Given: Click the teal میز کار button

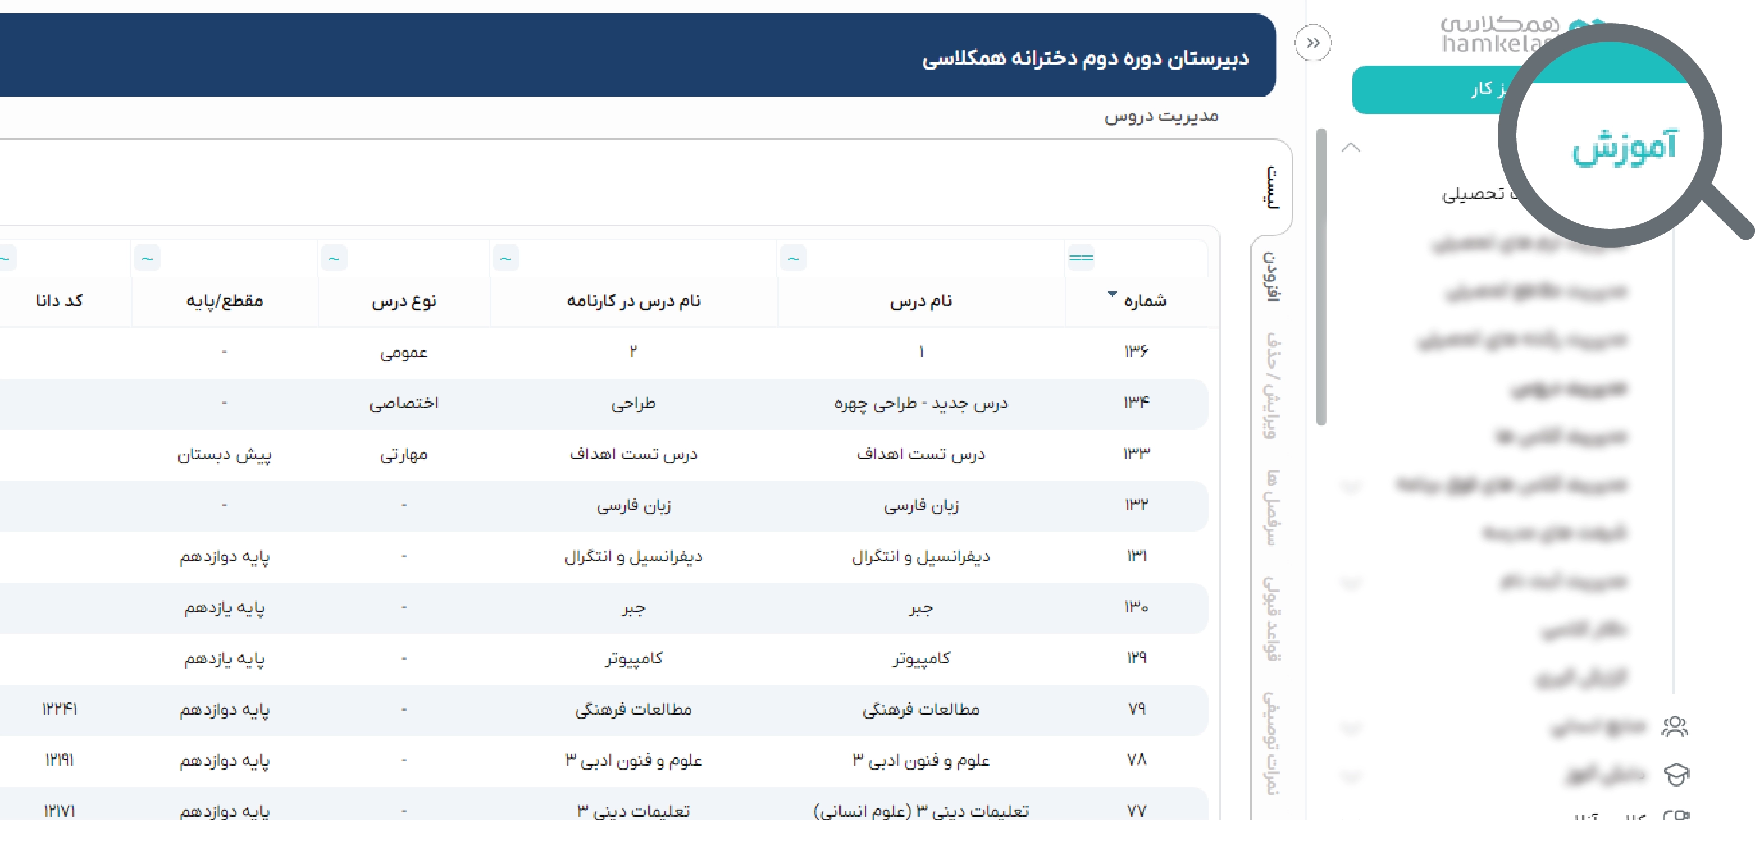Looking at the screenshot, I should [1438, 89].
